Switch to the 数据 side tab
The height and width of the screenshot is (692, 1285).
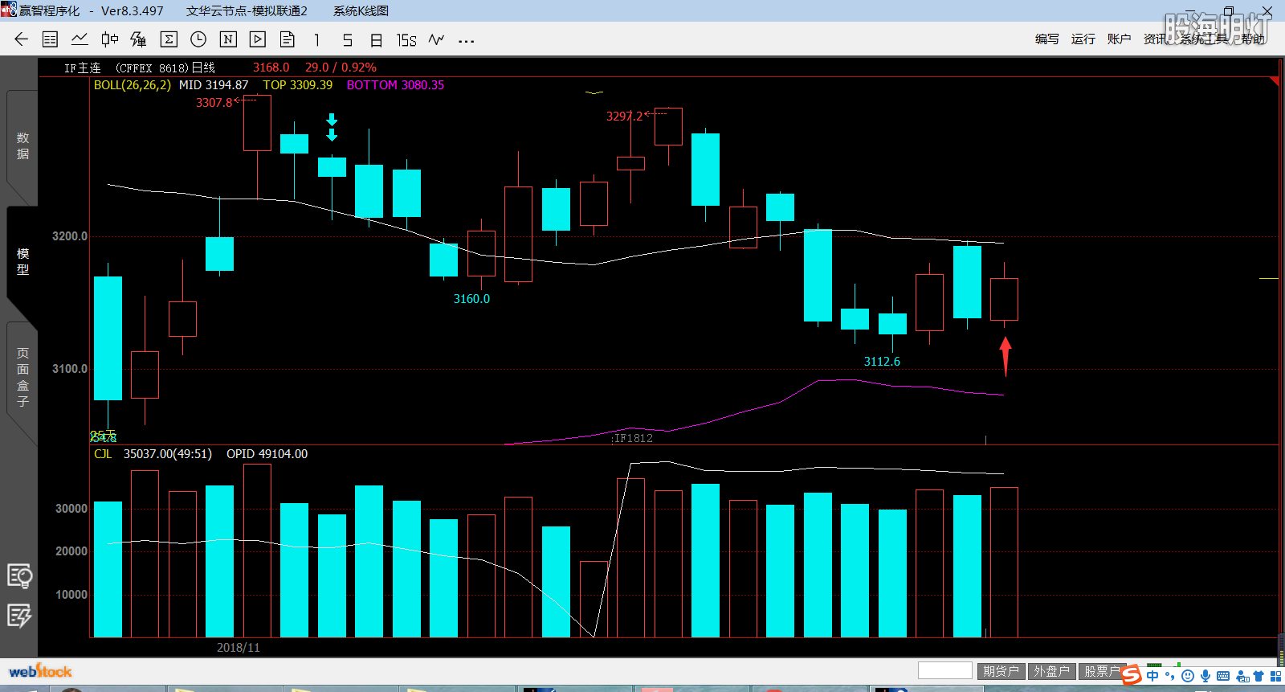pyautogui.click(x=22, y=146)
